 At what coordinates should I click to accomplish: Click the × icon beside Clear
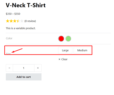[59, 59]
